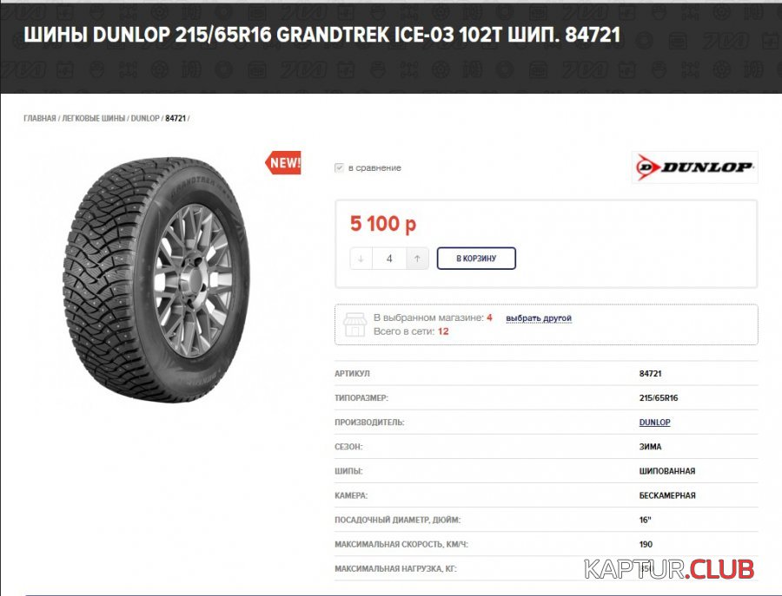Click the product title heading

pyautogui.click(x=322, y=35)
